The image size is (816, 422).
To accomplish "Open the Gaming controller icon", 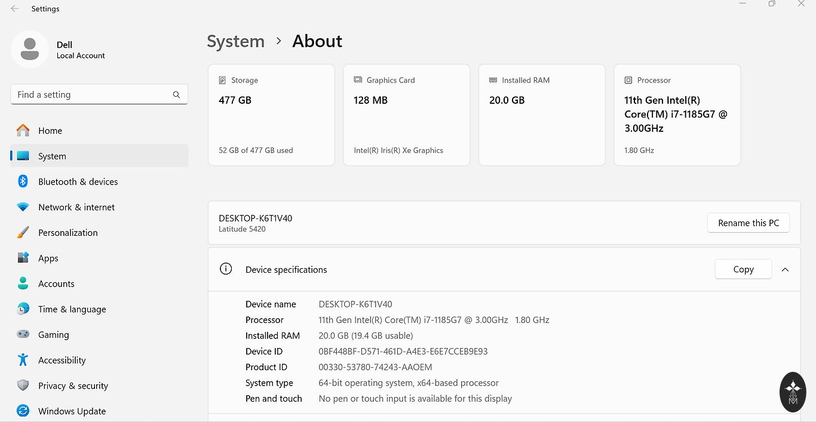I will coord(23,334).
